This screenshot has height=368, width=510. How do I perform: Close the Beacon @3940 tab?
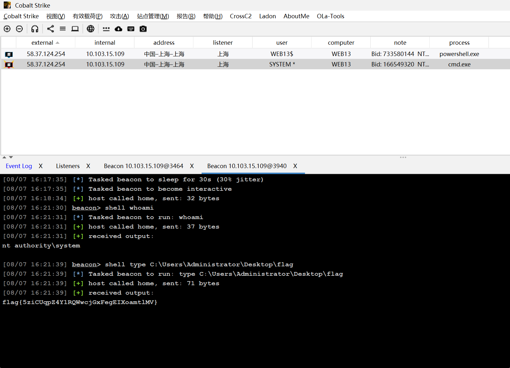[x=295, y=166]
